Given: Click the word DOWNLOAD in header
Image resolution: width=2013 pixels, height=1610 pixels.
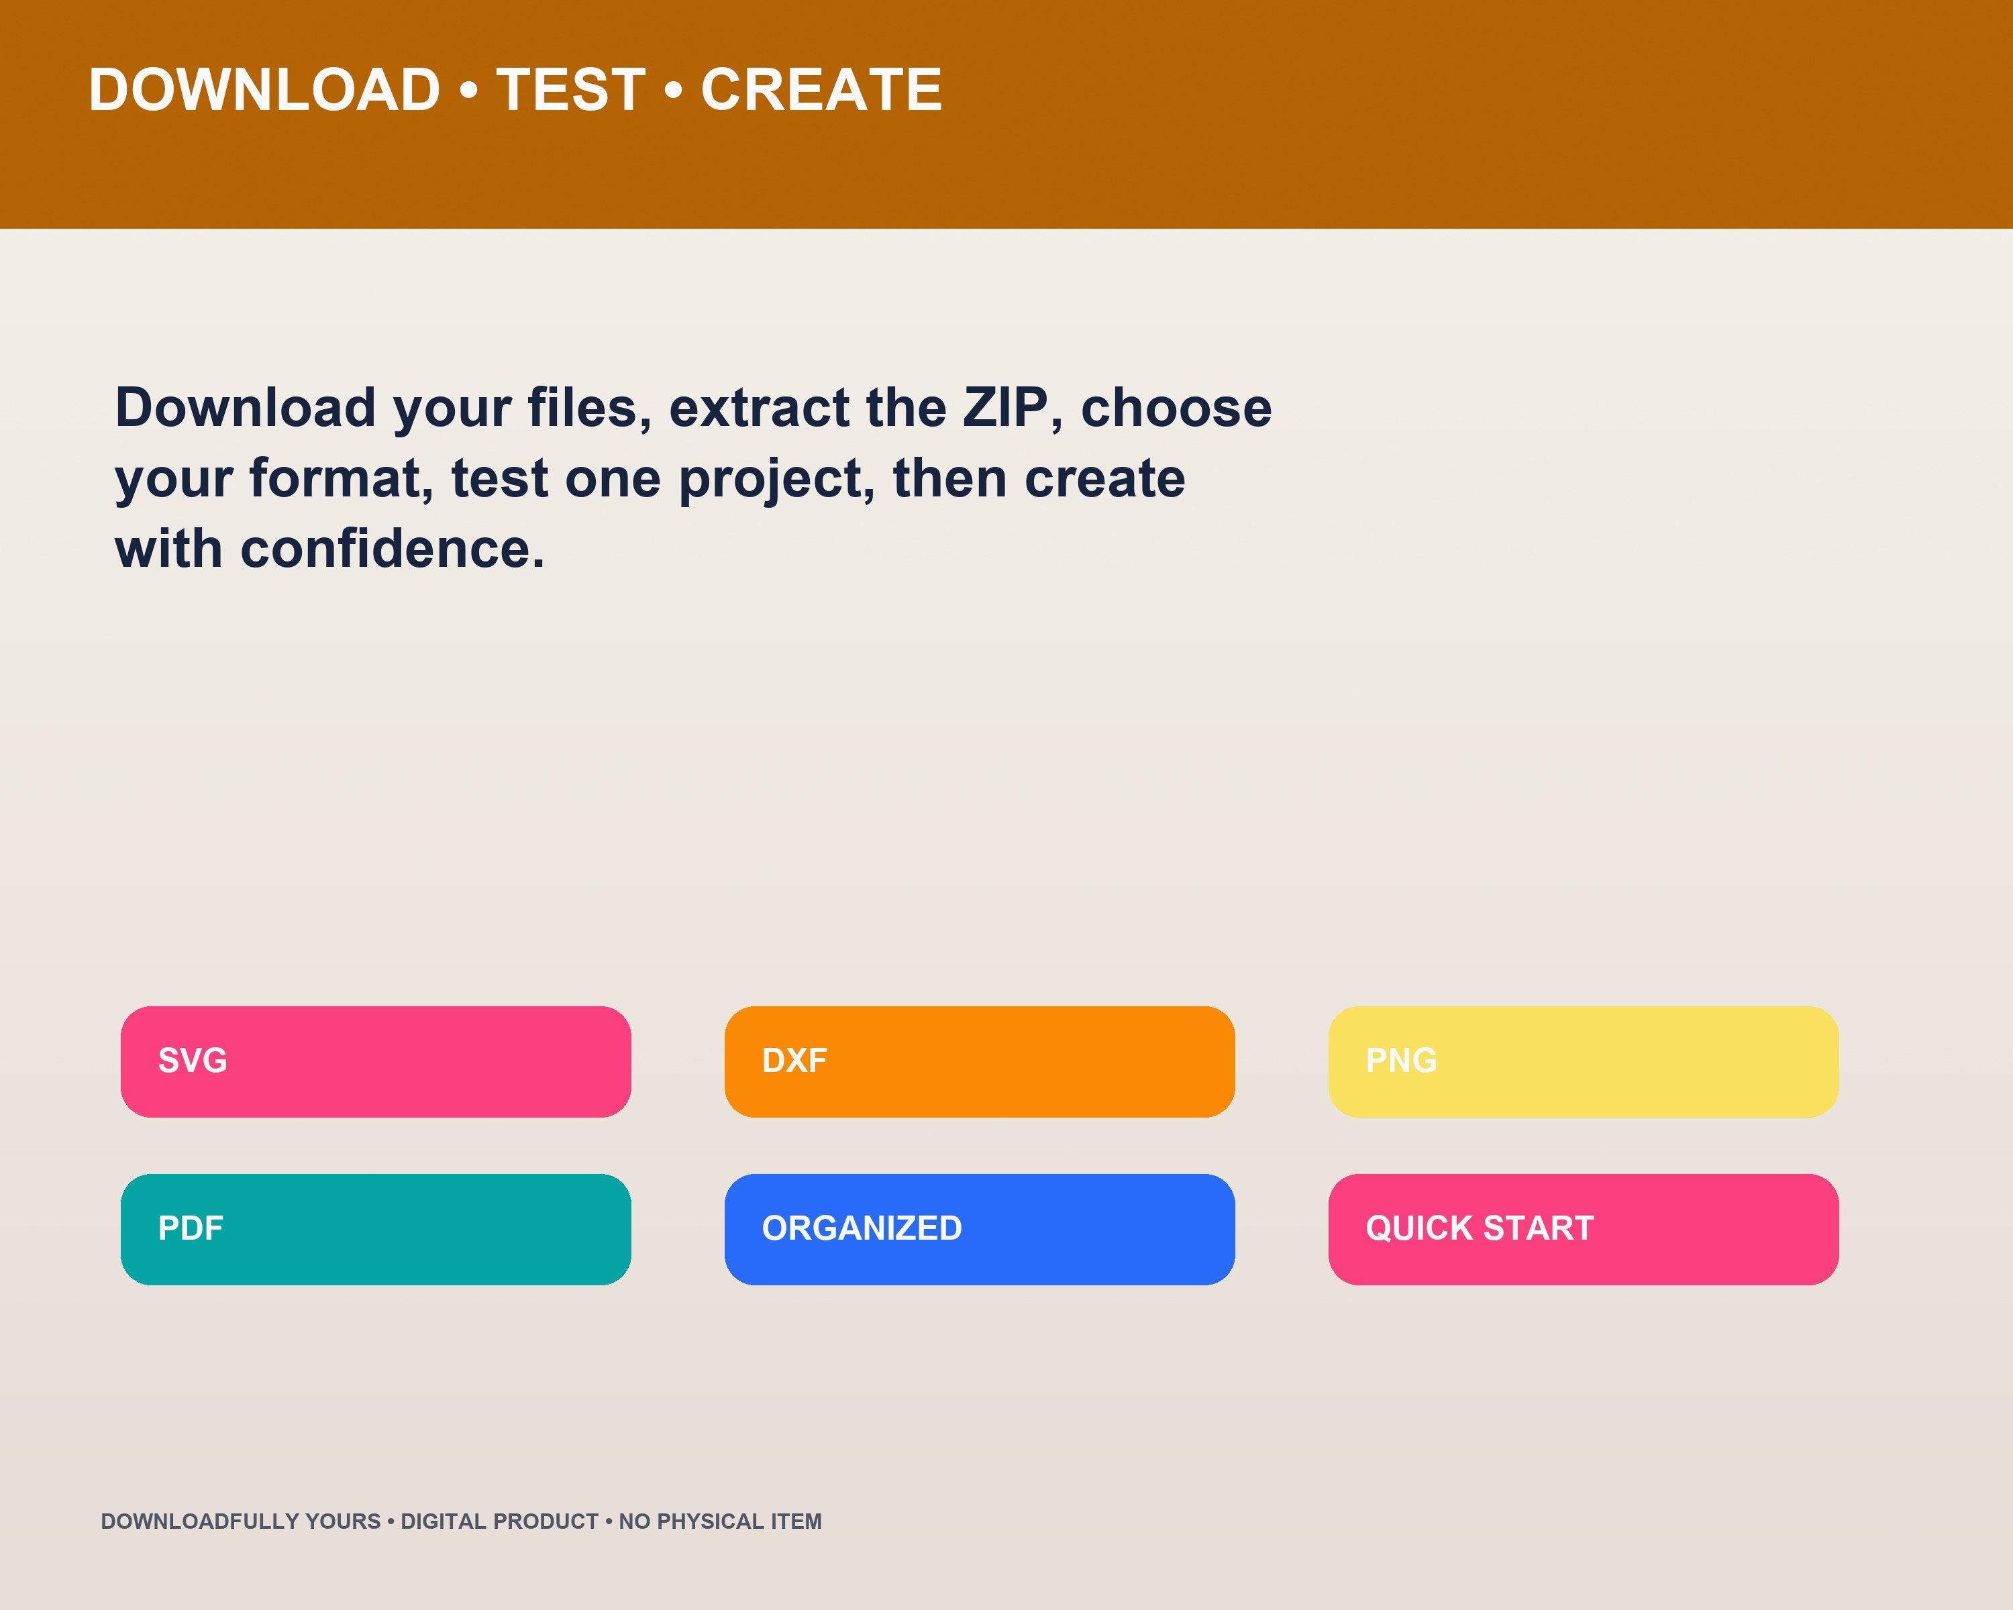Looking at the screenshot, I should tap(264, 91).
